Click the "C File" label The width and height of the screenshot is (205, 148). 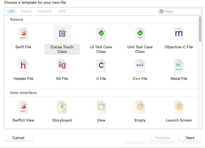(x=101, y=79)
